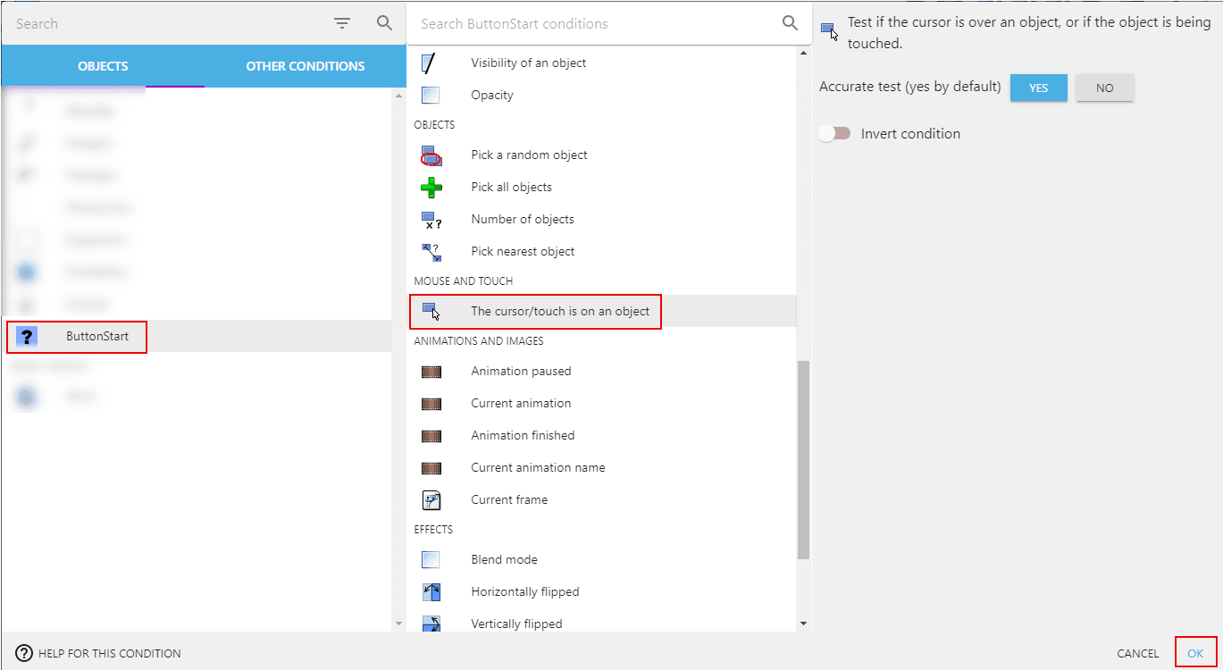The height and width of the screenshot is (670, 1223).
Task: Click the Cancel button
Action: point(1137,654)
